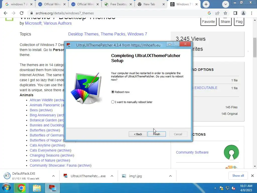The image size is (257, 193).
Task: Click Show all downloads button
Action: point(238,176)
